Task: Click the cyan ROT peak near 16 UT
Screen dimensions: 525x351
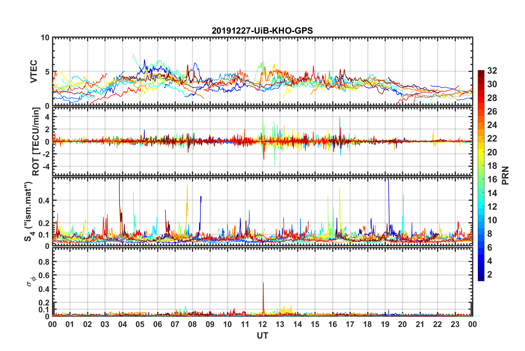Action: [340, 128]
